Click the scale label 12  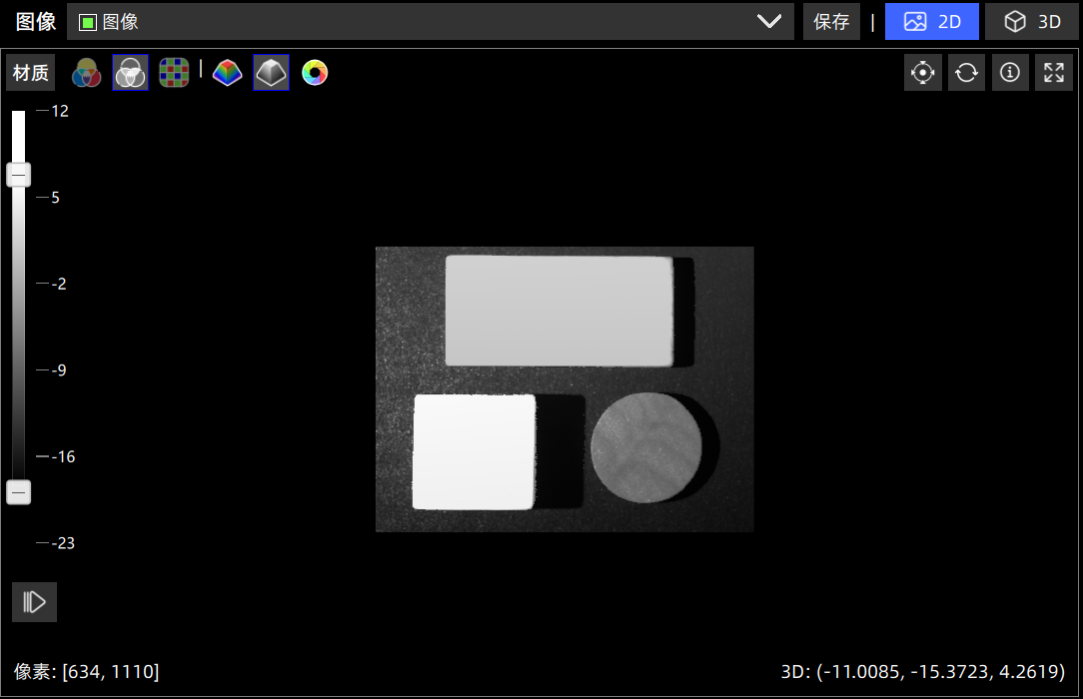(x=60, y=111)
